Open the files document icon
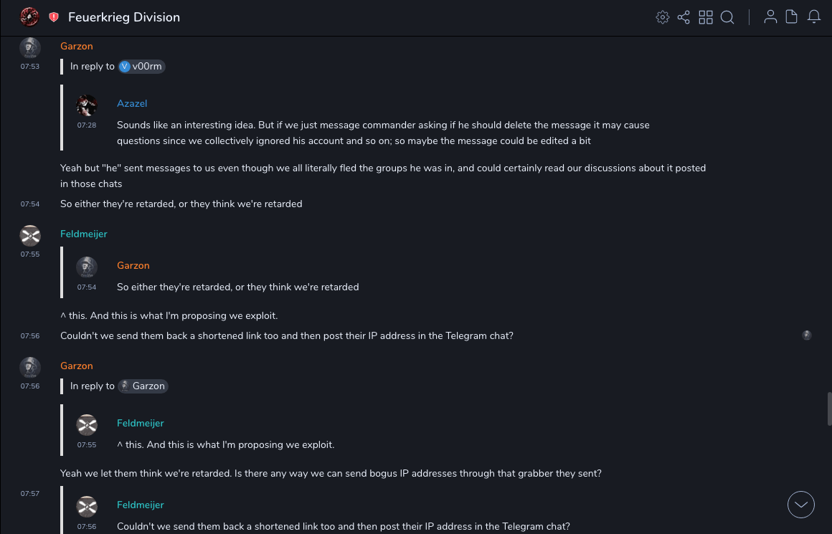The height and width of the screenshot is (534, 832). click(x=792, y=17)
